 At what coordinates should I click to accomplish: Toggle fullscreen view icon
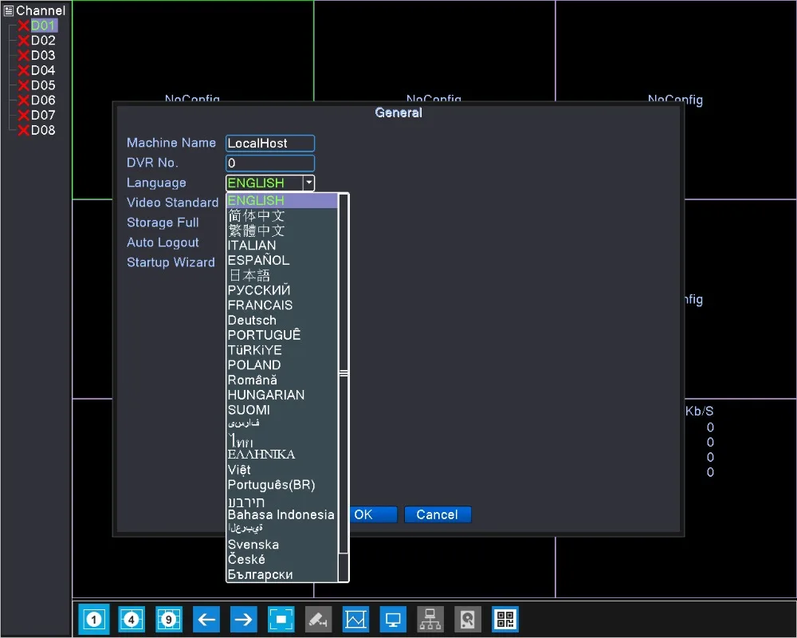[281, 619]
